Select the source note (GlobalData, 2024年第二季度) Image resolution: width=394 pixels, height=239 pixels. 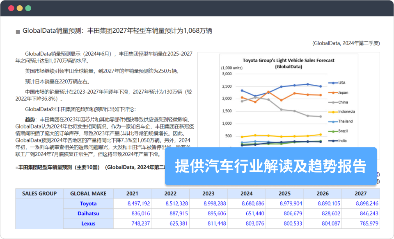point(346,43)
